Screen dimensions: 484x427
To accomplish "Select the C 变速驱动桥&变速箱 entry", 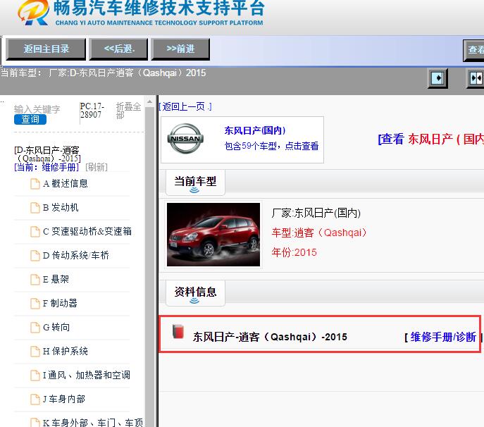I will [87, 231].
